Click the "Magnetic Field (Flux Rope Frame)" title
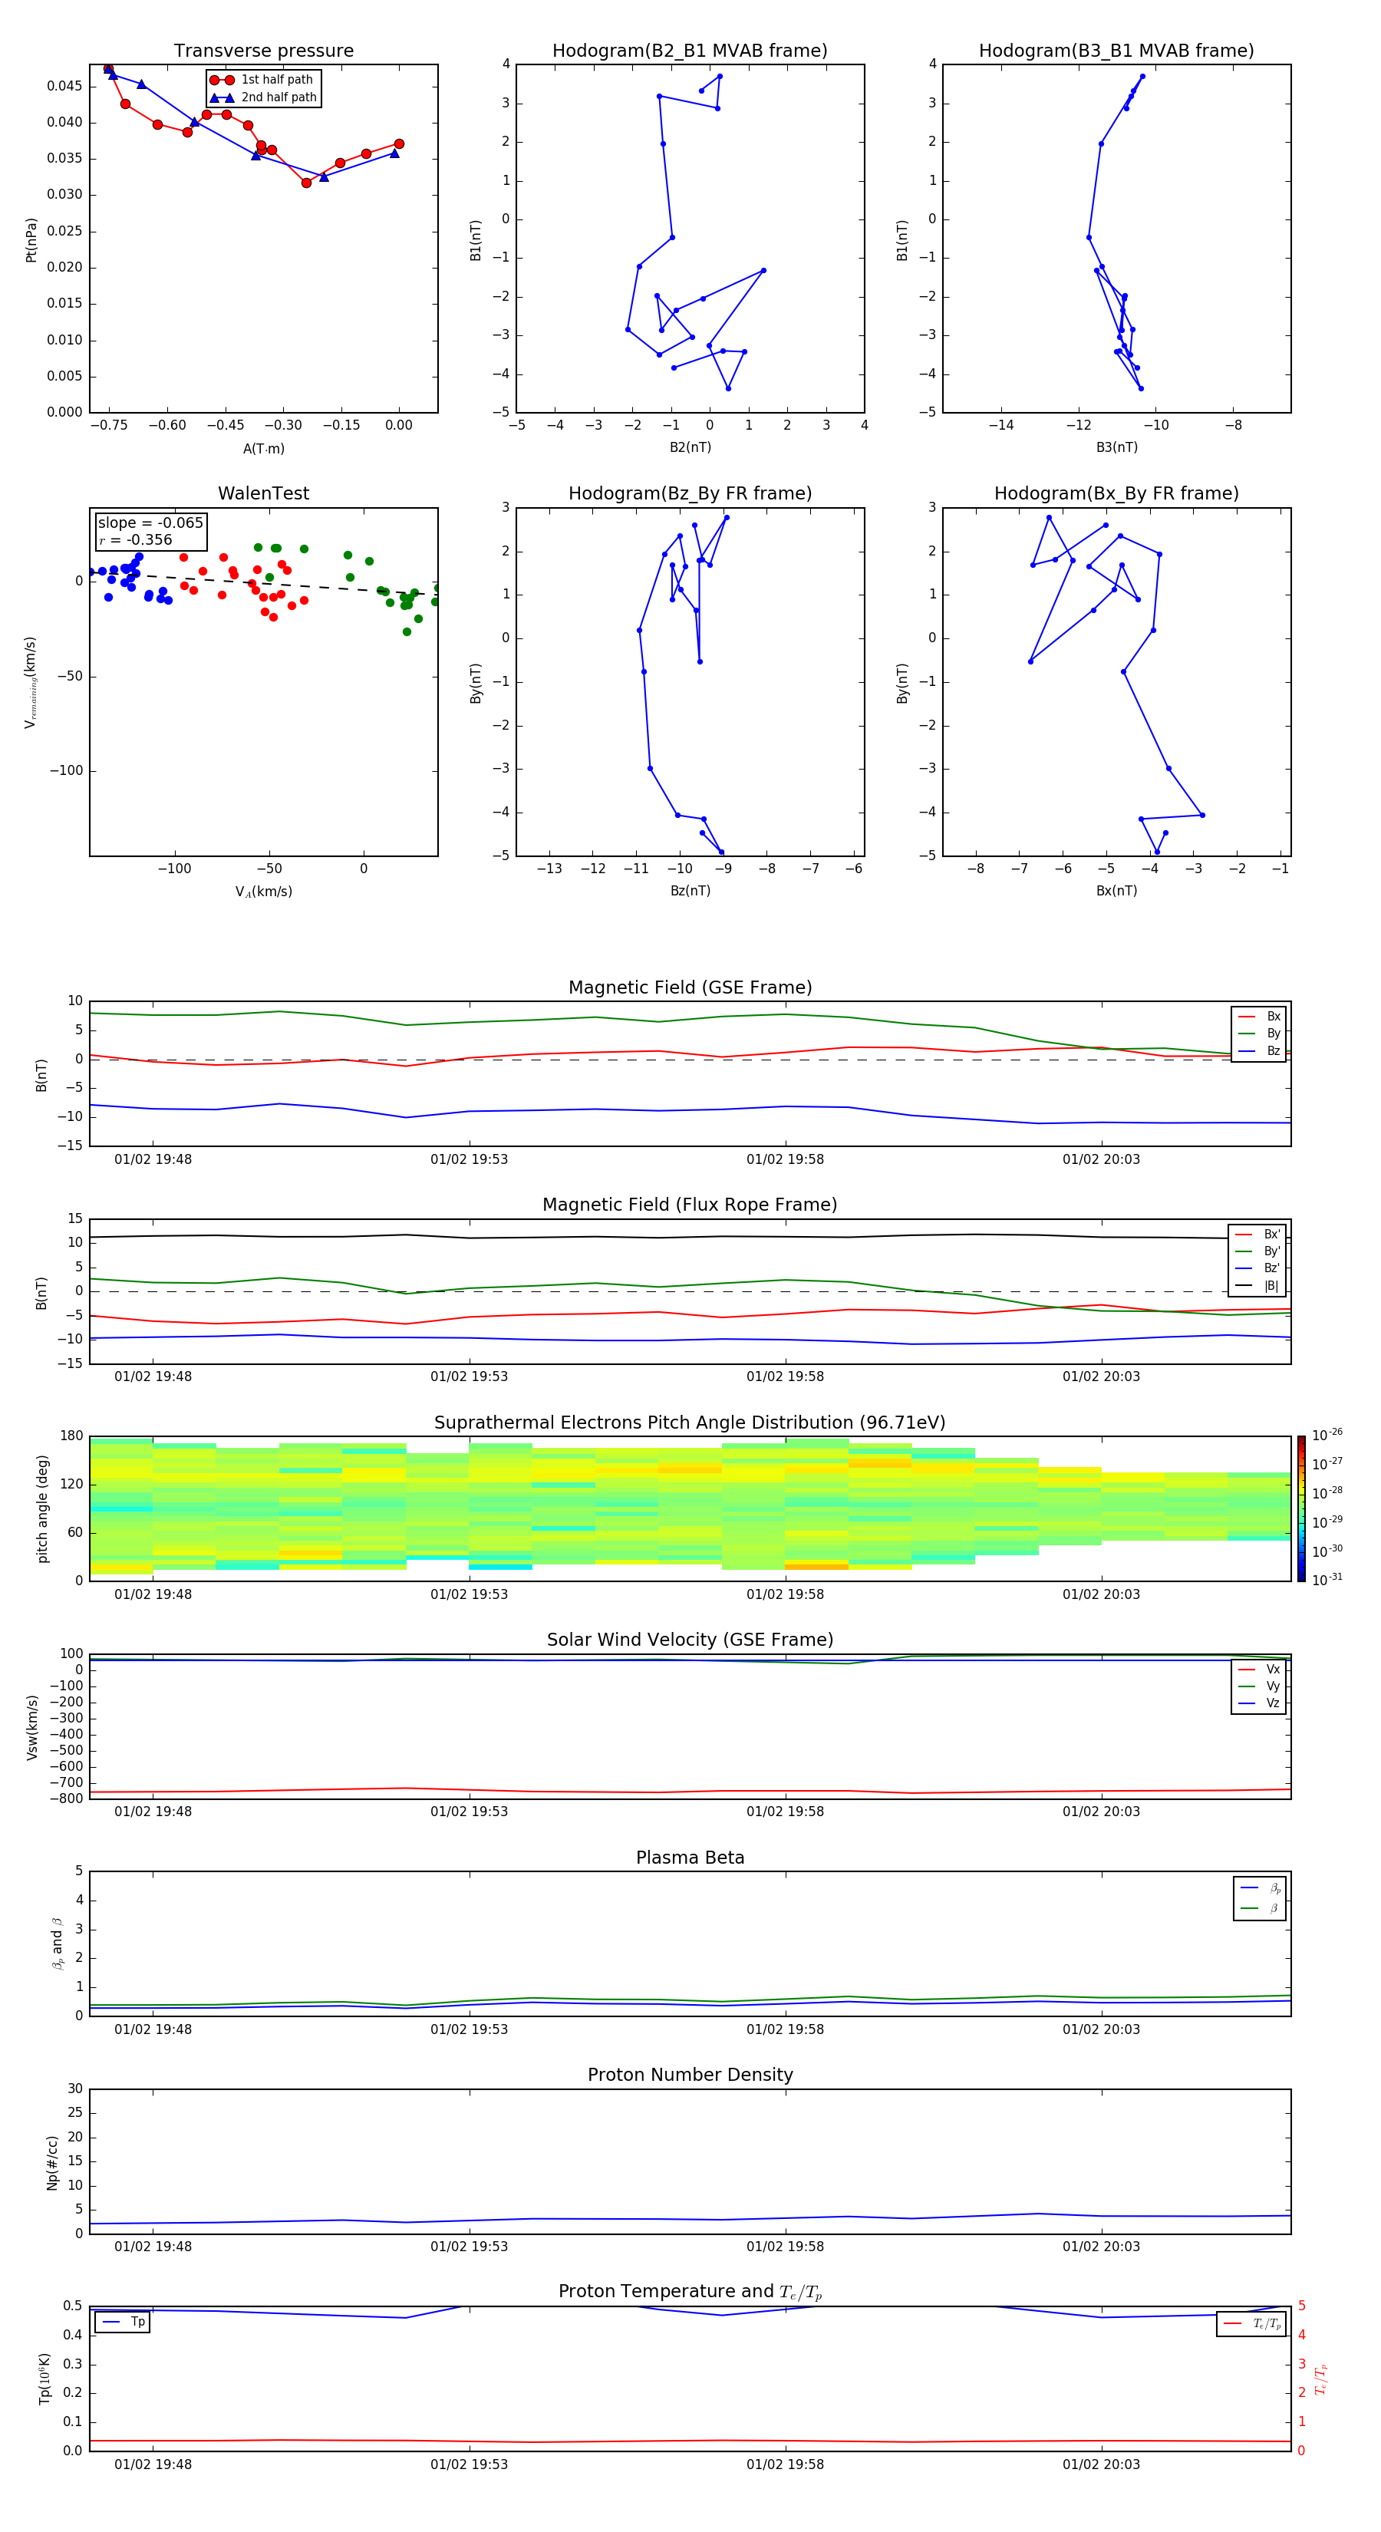Viewport: 1381px width, 2532px height. pos(690,1205)
